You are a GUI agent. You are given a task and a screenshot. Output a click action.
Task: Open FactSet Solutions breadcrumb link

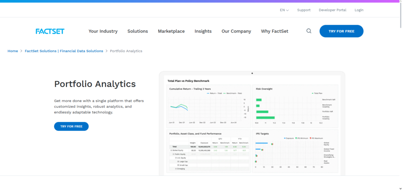(64, 51)
